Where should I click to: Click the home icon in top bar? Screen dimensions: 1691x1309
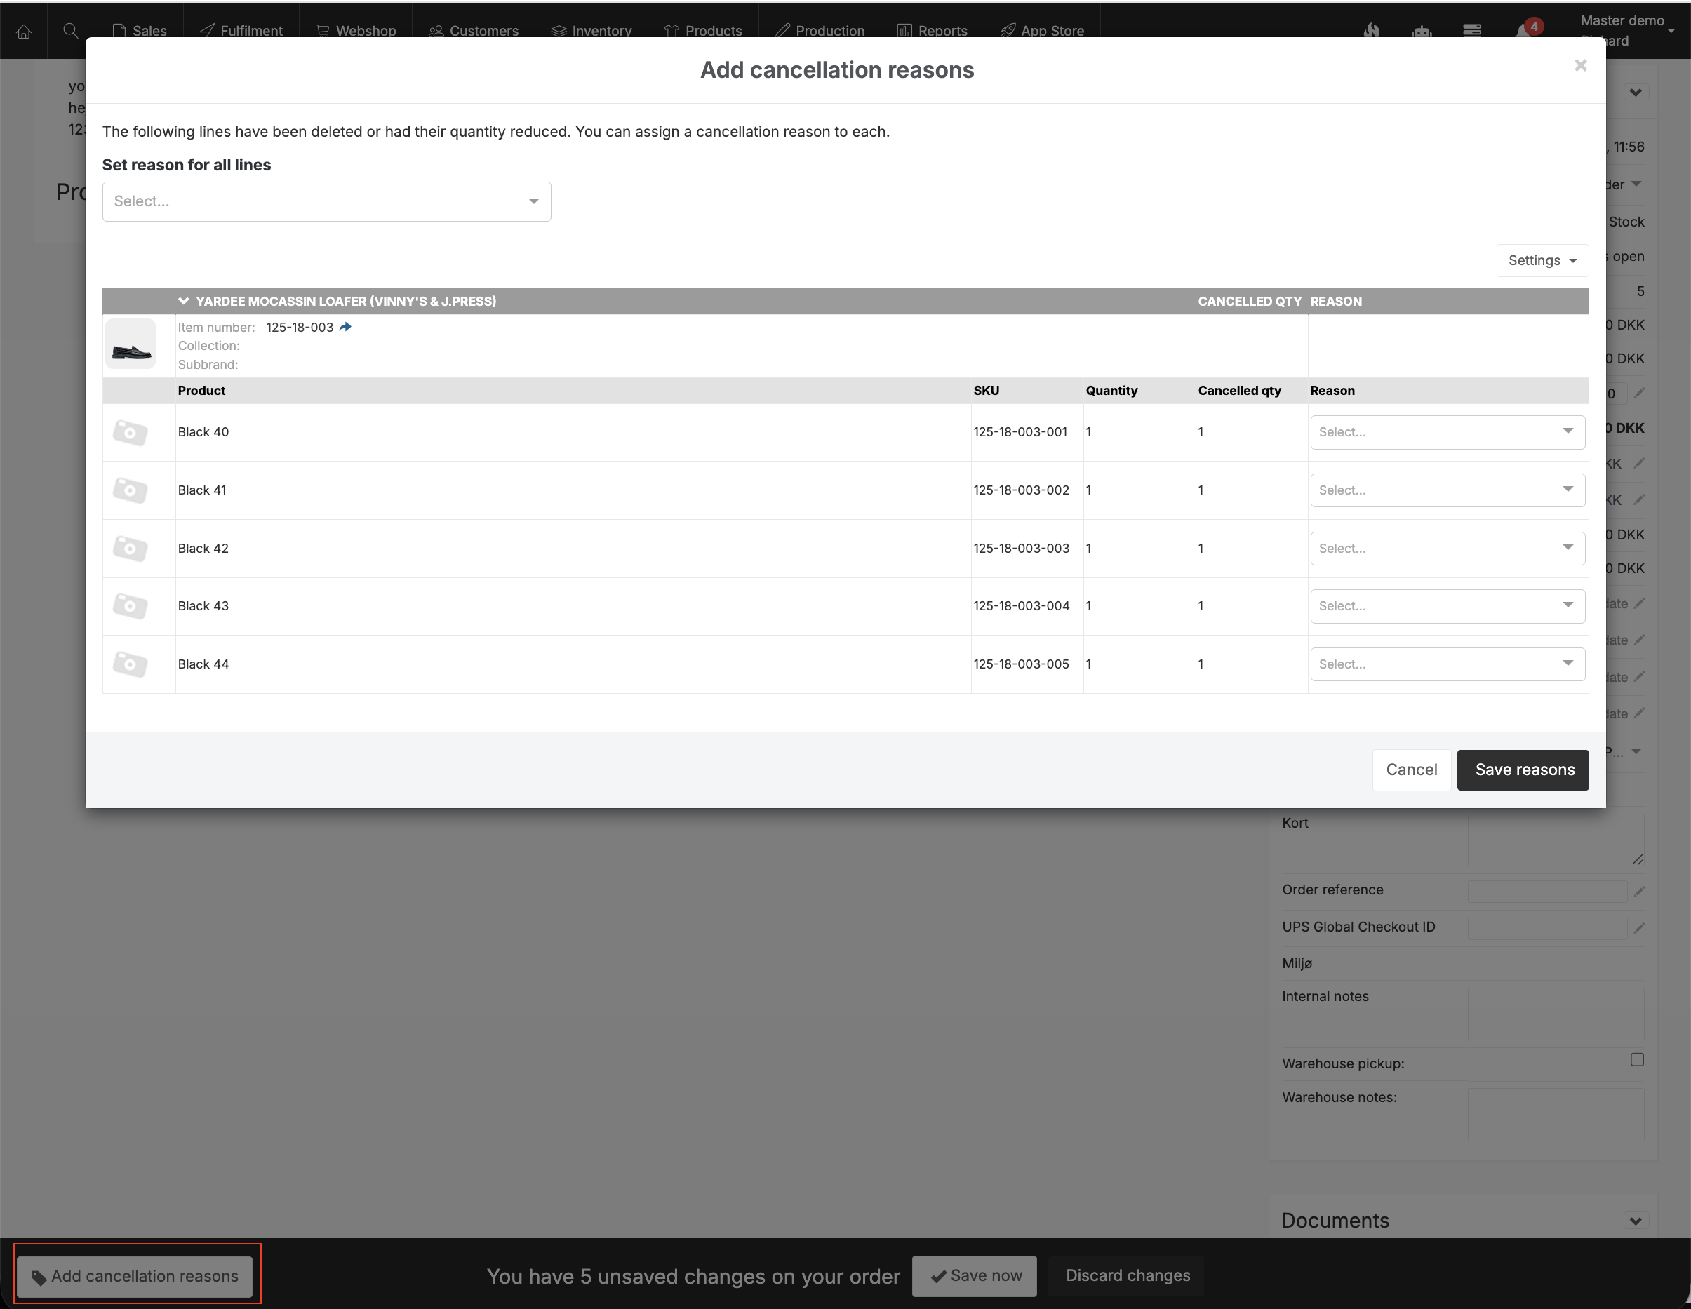(24, 31)
